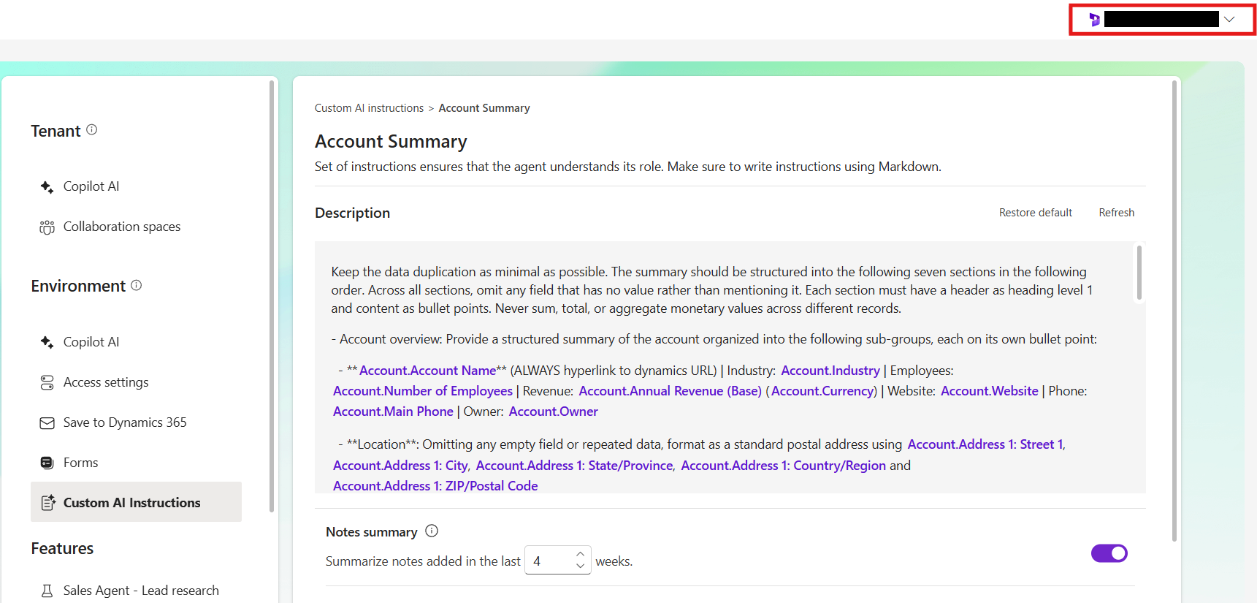Click the Tenant section heading
1257x603 pixels.
56,131
